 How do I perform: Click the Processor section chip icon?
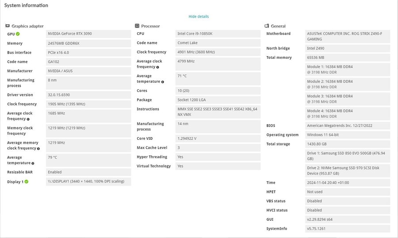138,26
